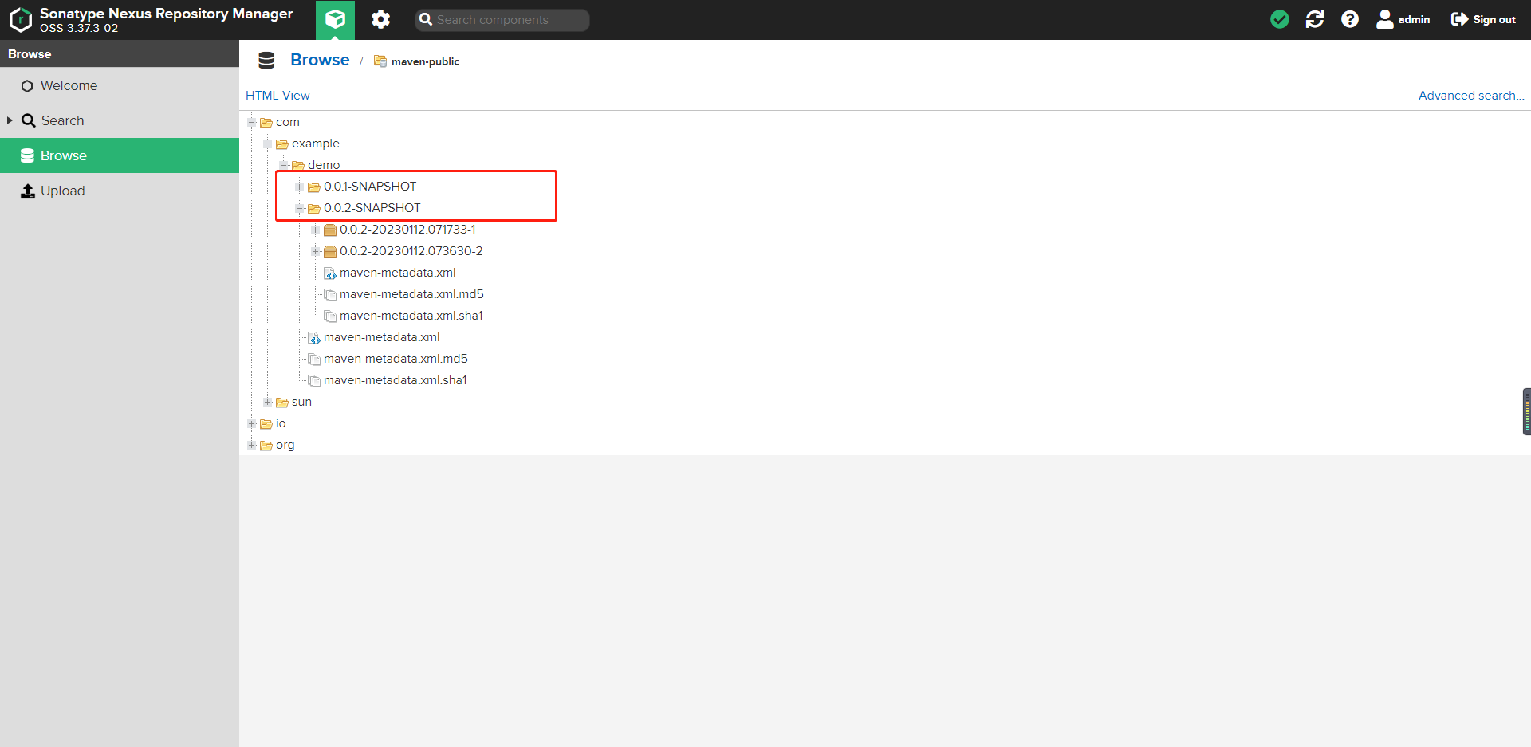Image resolution: width=1531 pixels, height=747 pixels.
Task: Click the floating widget at right edge
Action: [1527, 411]
